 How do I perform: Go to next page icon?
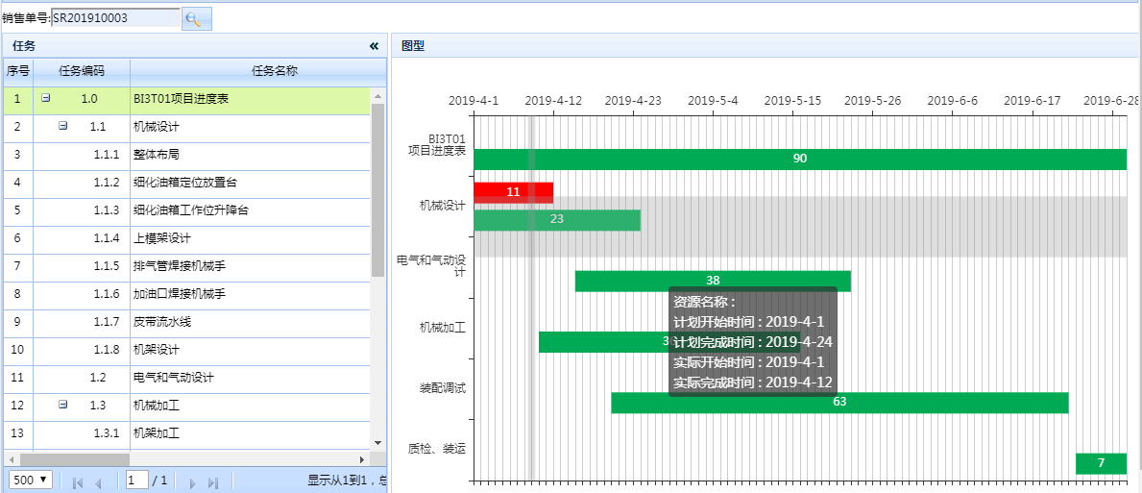coord(193,482)
